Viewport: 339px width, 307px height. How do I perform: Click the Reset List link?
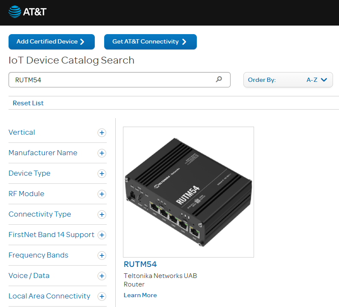pos(28,103)
